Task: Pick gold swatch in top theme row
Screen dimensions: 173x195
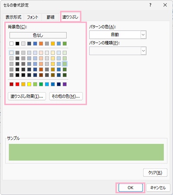Action: click(x=53, y=44)
